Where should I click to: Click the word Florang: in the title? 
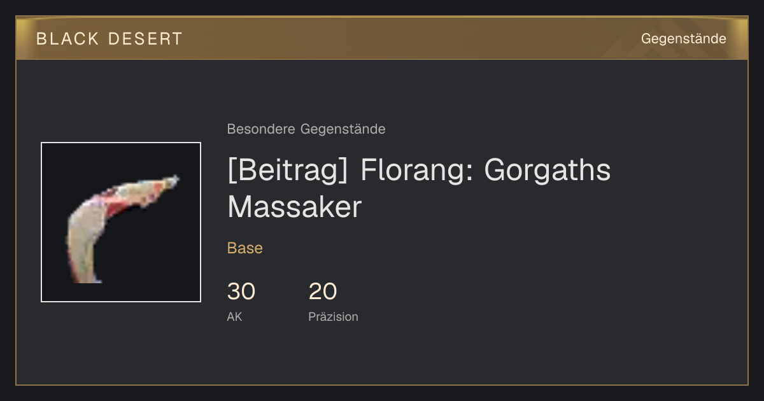[x=417, y=171]
